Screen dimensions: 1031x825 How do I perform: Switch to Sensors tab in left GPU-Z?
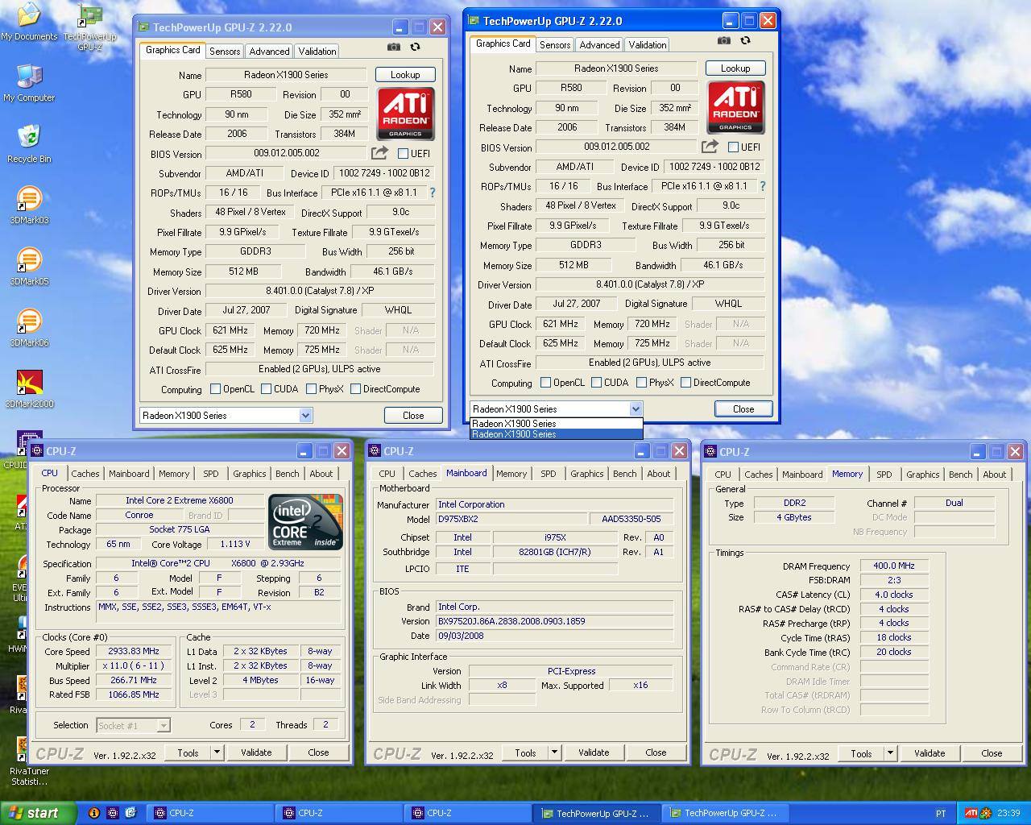point(225,51)
